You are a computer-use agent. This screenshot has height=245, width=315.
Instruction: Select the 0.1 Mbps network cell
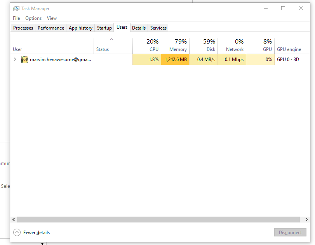coord(232,59)
